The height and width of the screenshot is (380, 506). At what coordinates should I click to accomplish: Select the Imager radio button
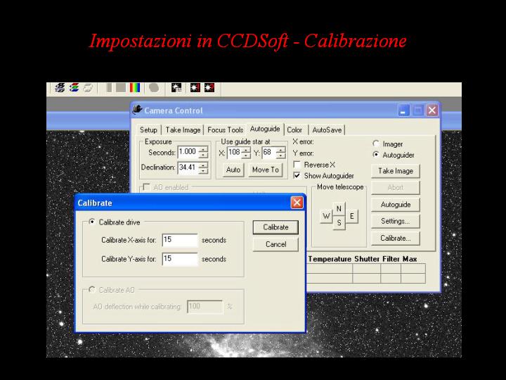[x=376, y=144]
